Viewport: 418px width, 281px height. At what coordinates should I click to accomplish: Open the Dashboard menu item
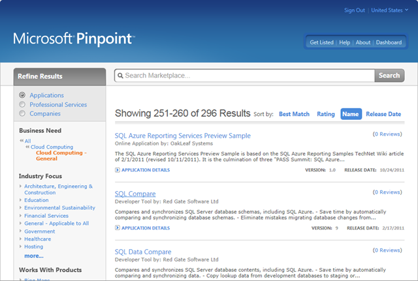pos(389,42)
